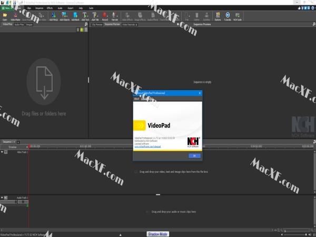Switch to the Sequence Preview tab

(112, 24)
